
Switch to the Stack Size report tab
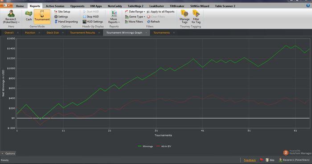click(x=53, y=33)
